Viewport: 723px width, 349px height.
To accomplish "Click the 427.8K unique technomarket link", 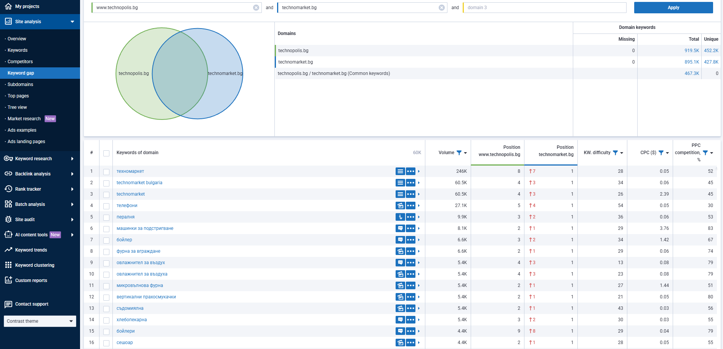I will (x=711, y=62).
